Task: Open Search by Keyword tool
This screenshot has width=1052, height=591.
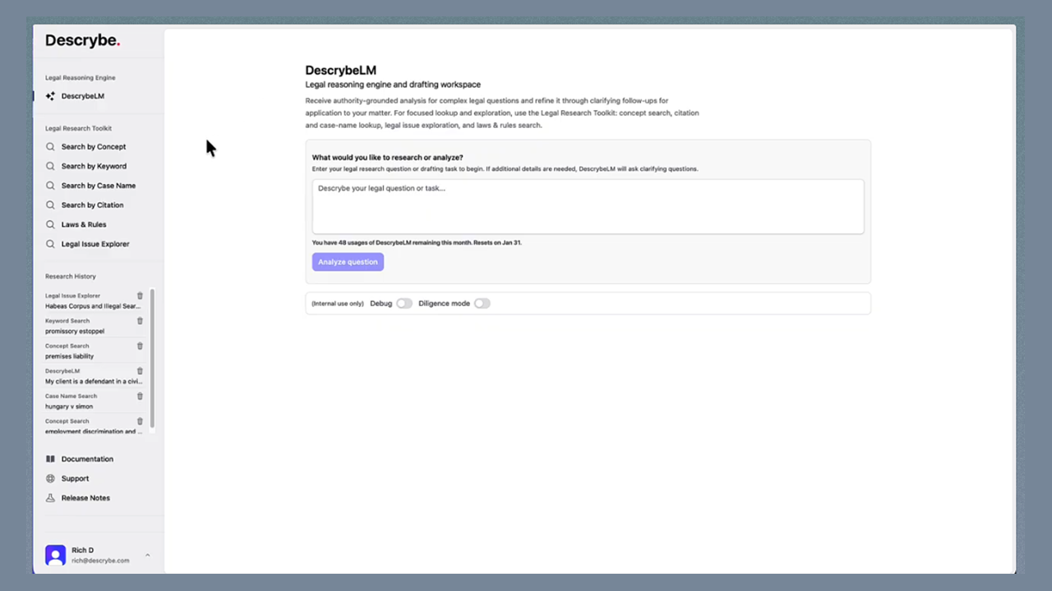Action: [x=94, y=166]
